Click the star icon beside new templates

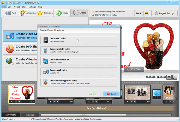pos(93,11)
